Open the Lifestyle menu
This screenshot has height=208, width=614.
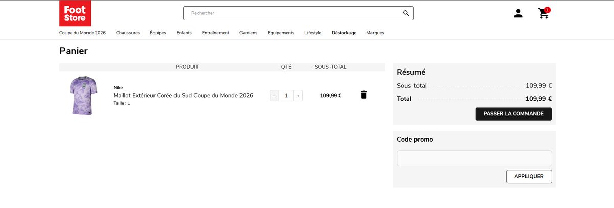point(313,33)
